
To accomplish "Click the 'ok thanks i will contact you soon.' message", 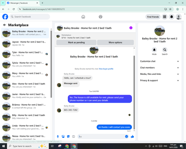I will pyautogui.click(x=114, y=127).
